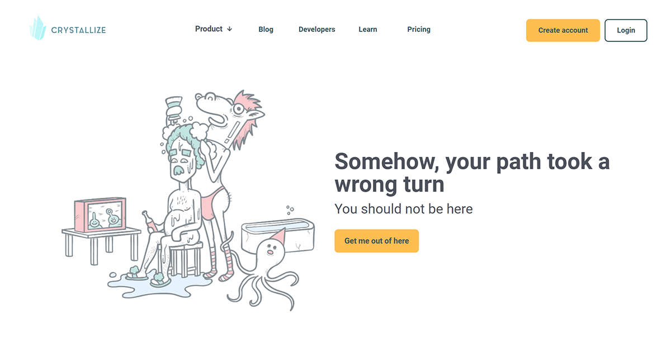Click the Crystallize crystal logo icon
The width and height of the screenshot is (671, 342).
tap(37, 28)
